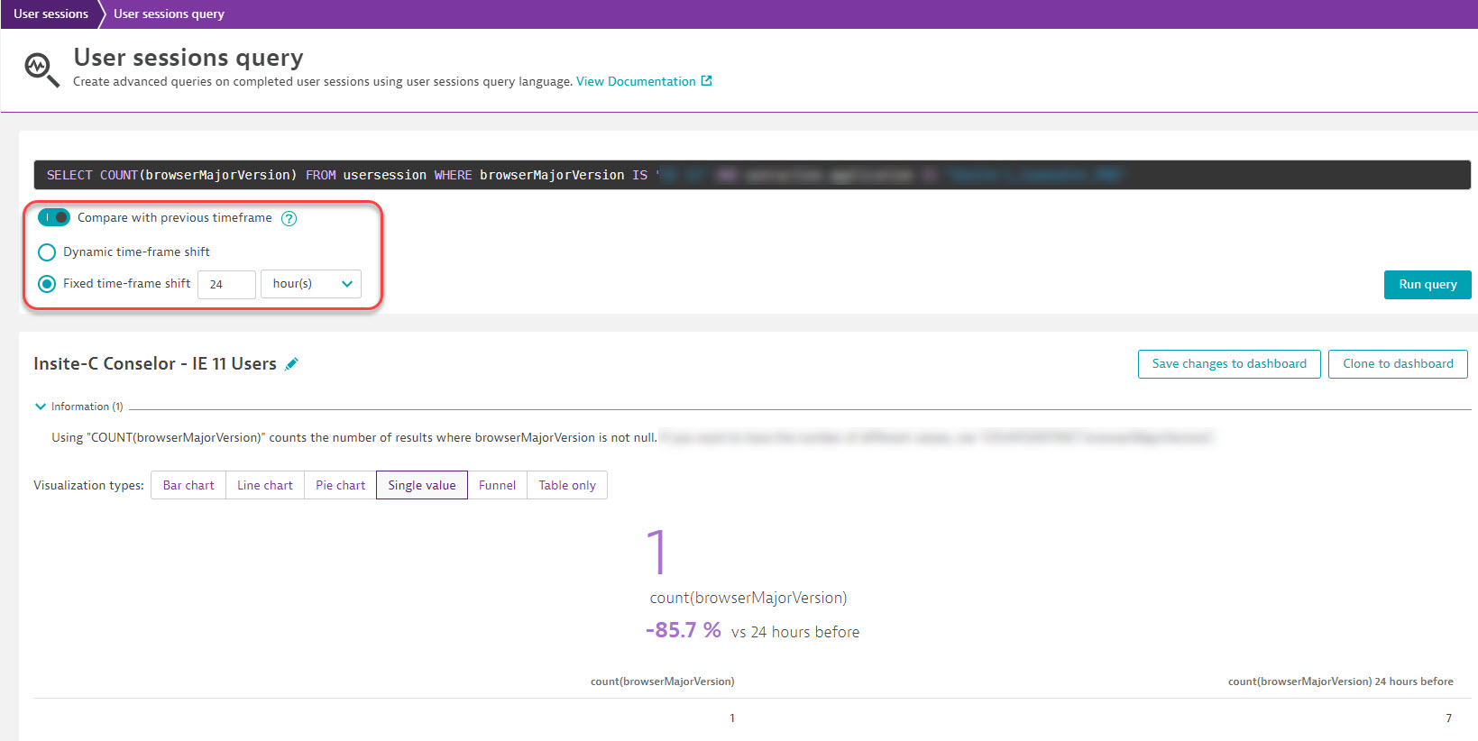This screenshot has height=741, width=1478.
Task: Click the pencil icon to rename the tile title
Action: (x=291, y=364)
